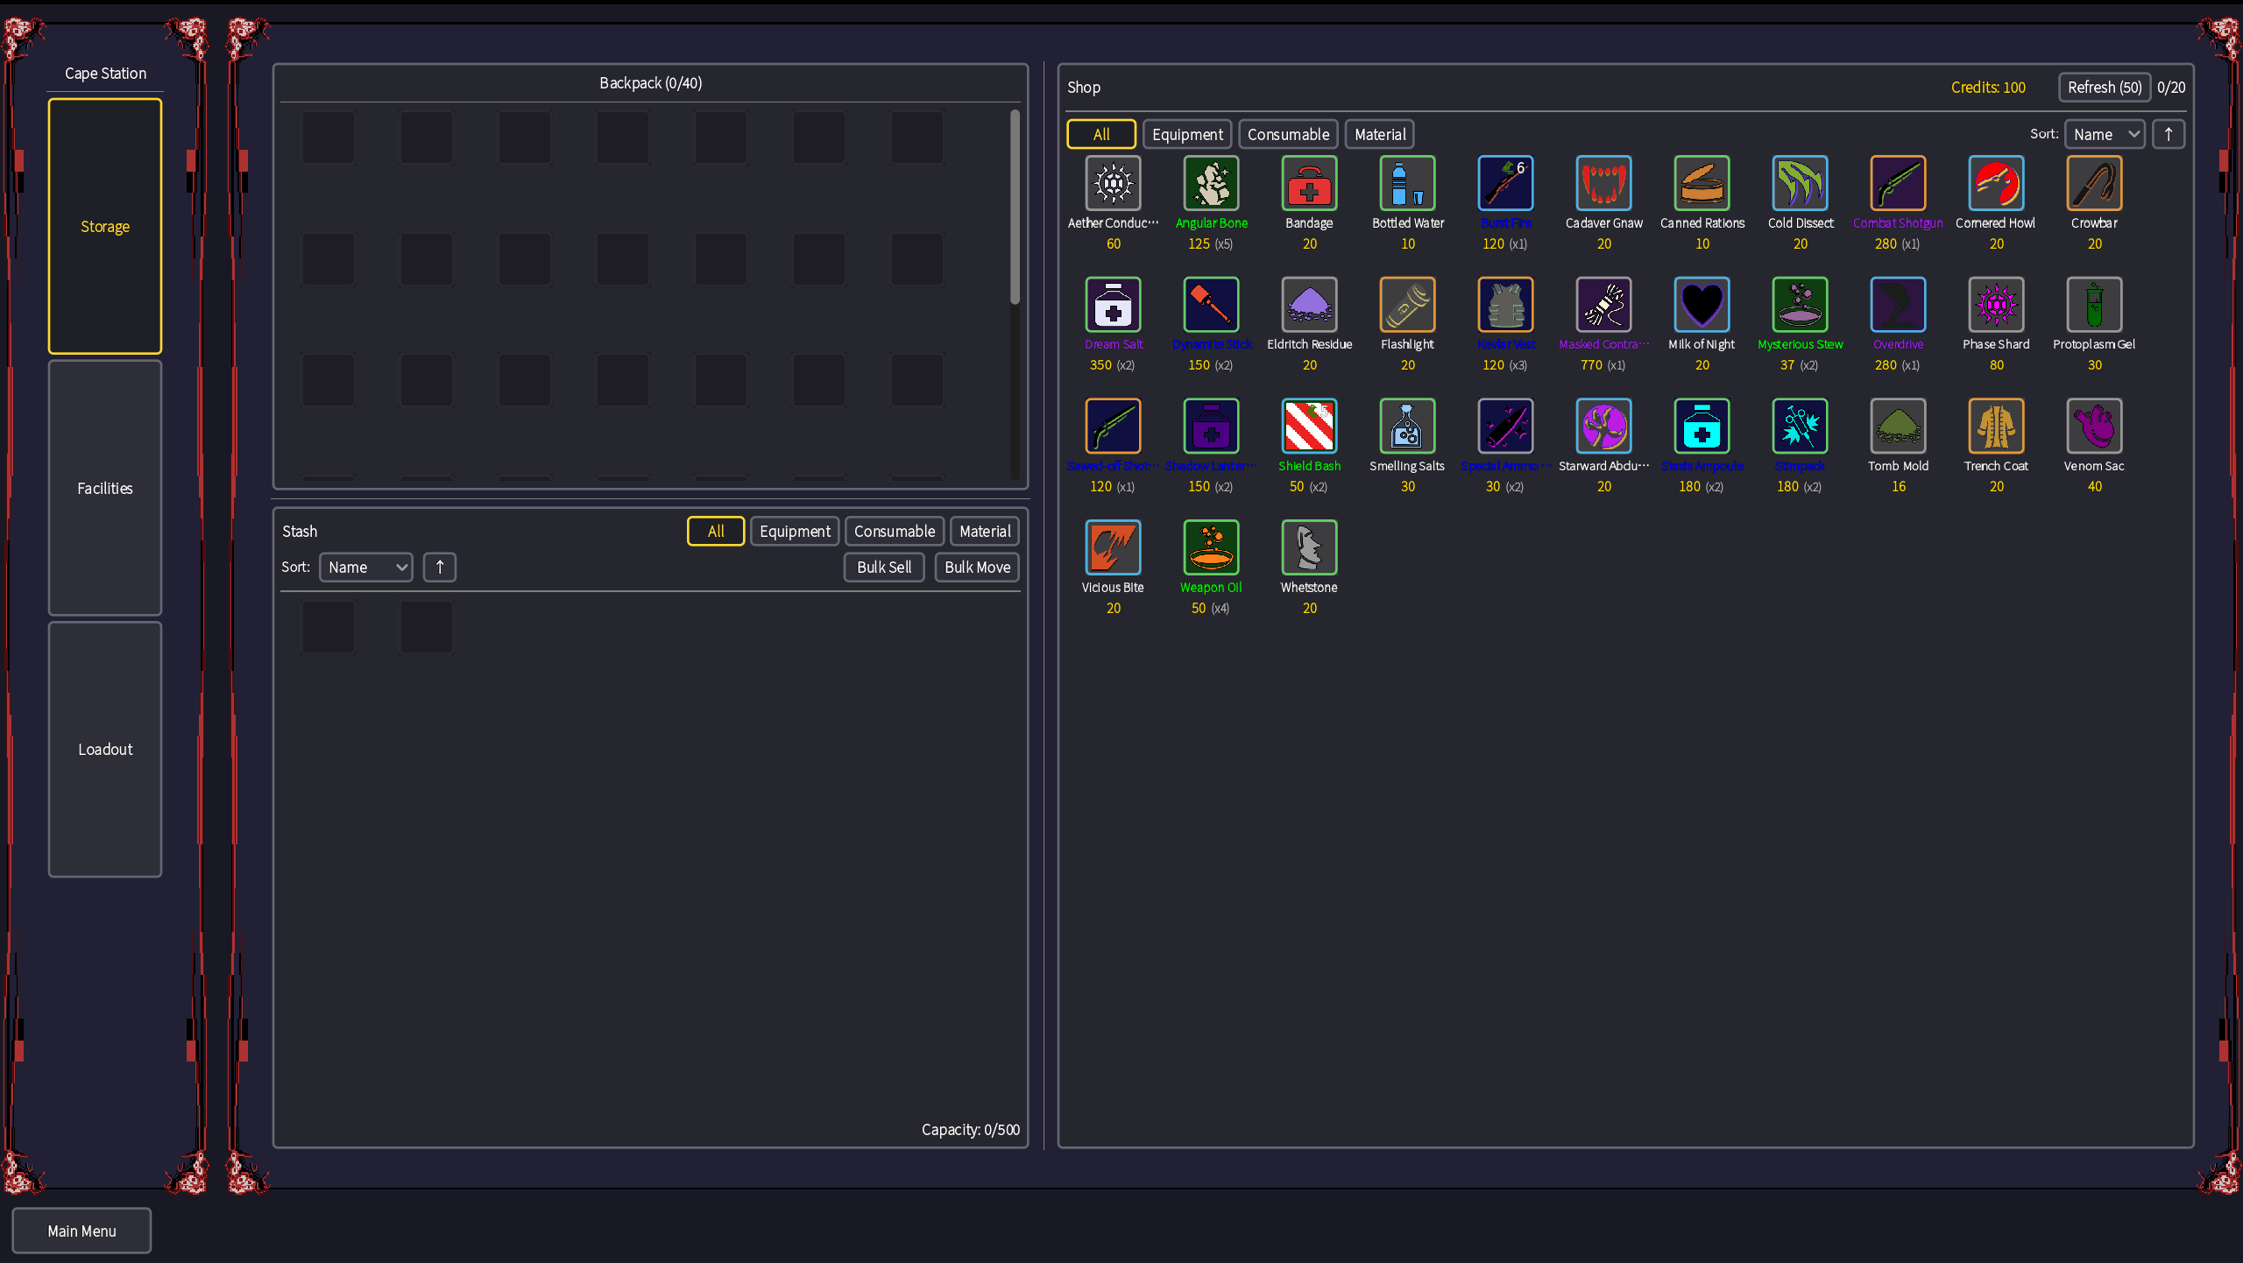Click the Shield Bash striped icon

click(x=1309, y=427)
